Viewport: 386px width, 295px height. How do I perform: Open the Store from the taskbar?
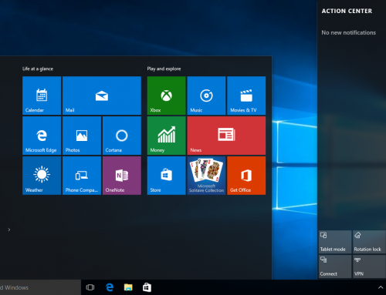[x=147, y=287]
